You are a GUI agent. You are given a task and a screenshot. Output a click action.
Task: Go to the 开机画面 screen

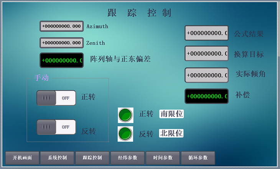[23, 158]
